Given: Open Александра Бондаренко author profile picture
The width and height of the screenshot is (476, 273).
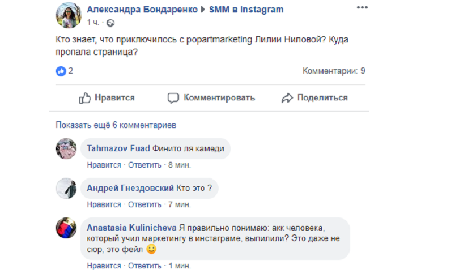Looking at the screenshot, I should (x=68, y=15).
